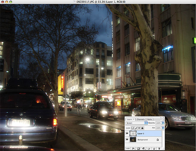The height and width of the screenshot is (151, 196).
Task: Toggle lock position
Action: coord(139,128)
